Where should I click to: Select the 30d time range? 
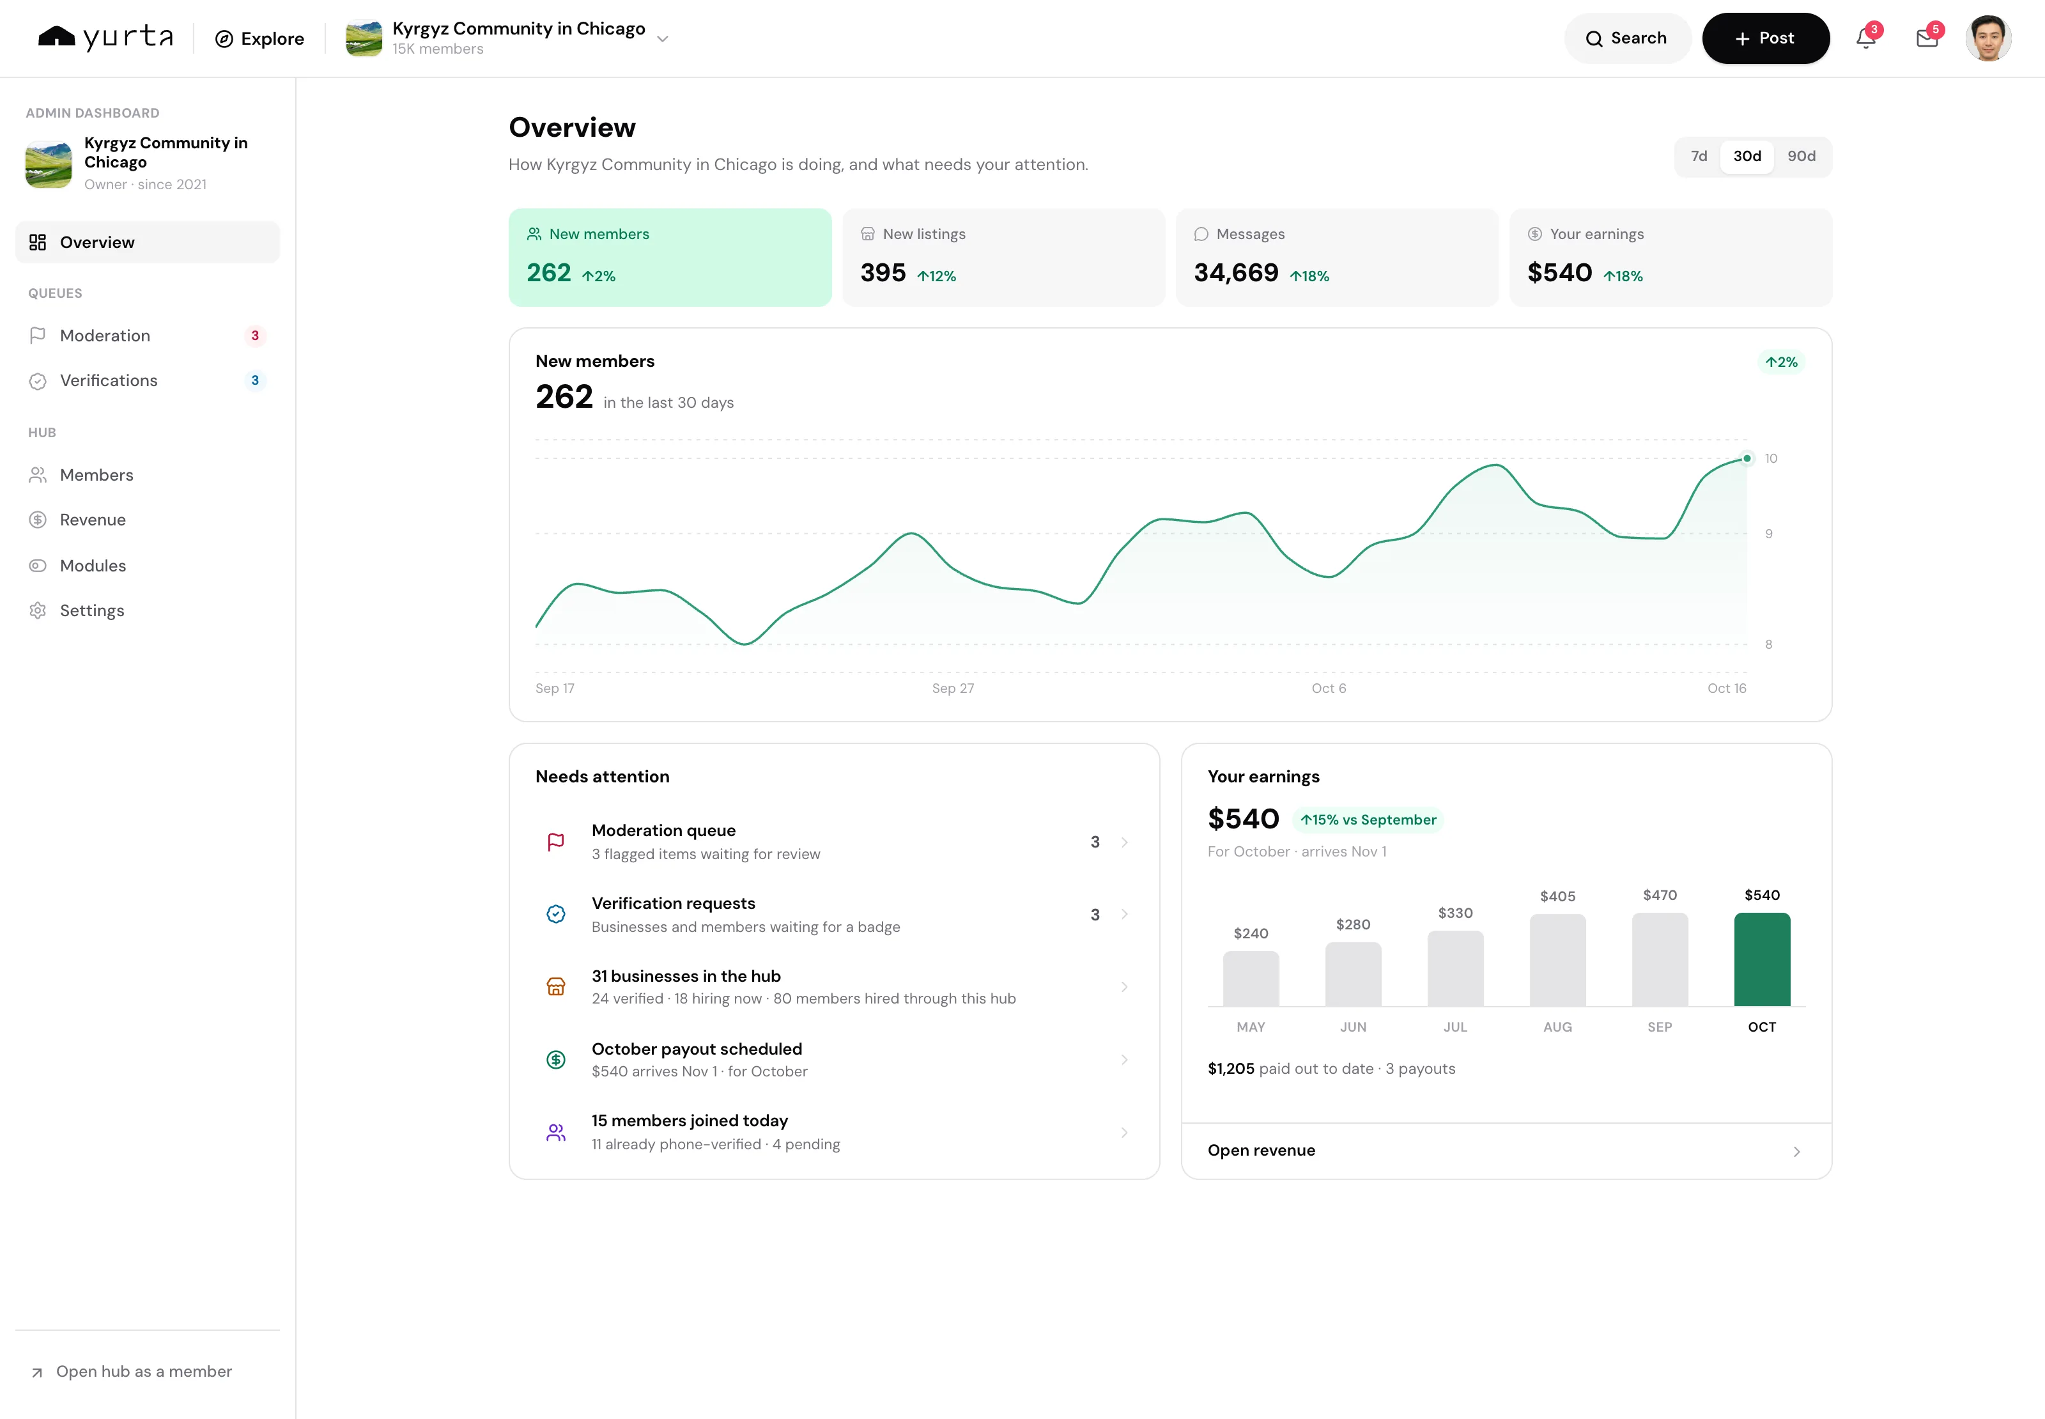coord(1747,157)
